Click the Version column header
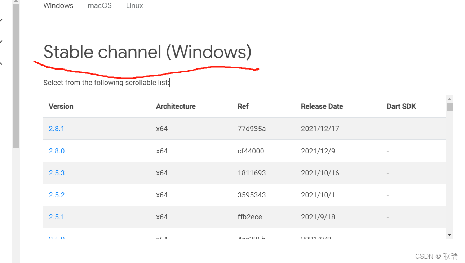The width and height of the screenshot is (465, 263). [x=61, y=106]
